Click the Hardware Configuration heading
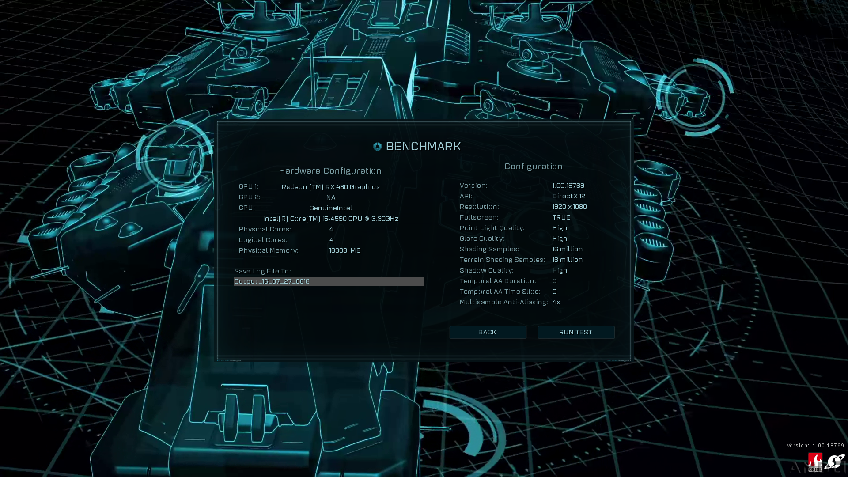This screenshot has height=477, width=848. [x=330, y=171]
